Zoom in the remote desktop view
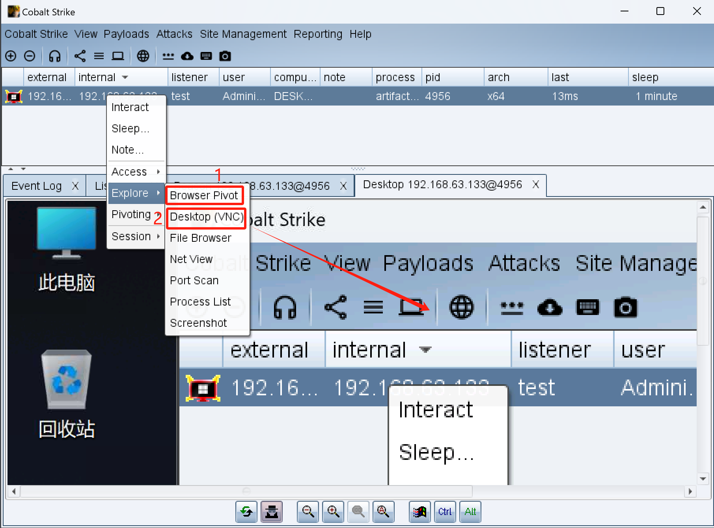The height and width of the screenshot is (528, 714). [333, 511]
